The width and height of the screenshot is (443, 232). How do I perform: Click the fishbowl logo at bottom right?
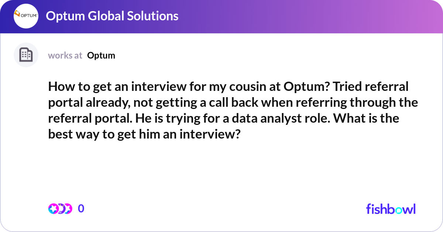point(390,209)
